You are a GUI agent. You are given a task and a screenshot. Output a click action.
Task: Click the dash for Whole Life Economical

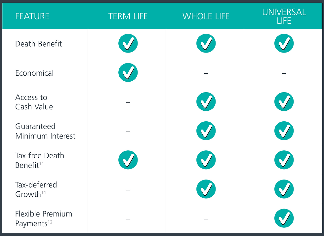(206, 73)
